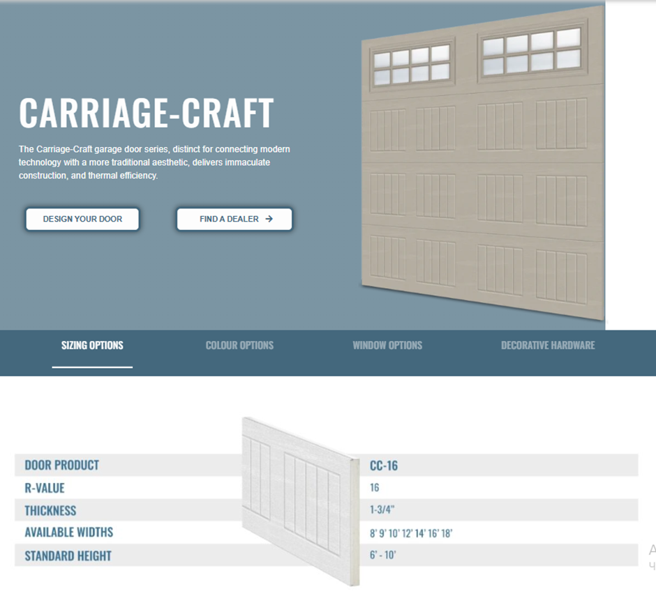The height and width of the screenshot is (598, 656).
Task: Select the 8' 9' 10' 12' 14' 16' 18' widths value
Action: 411,533
